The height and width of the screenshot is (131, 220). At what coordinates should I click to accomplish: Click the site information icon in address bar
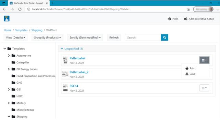28,9
